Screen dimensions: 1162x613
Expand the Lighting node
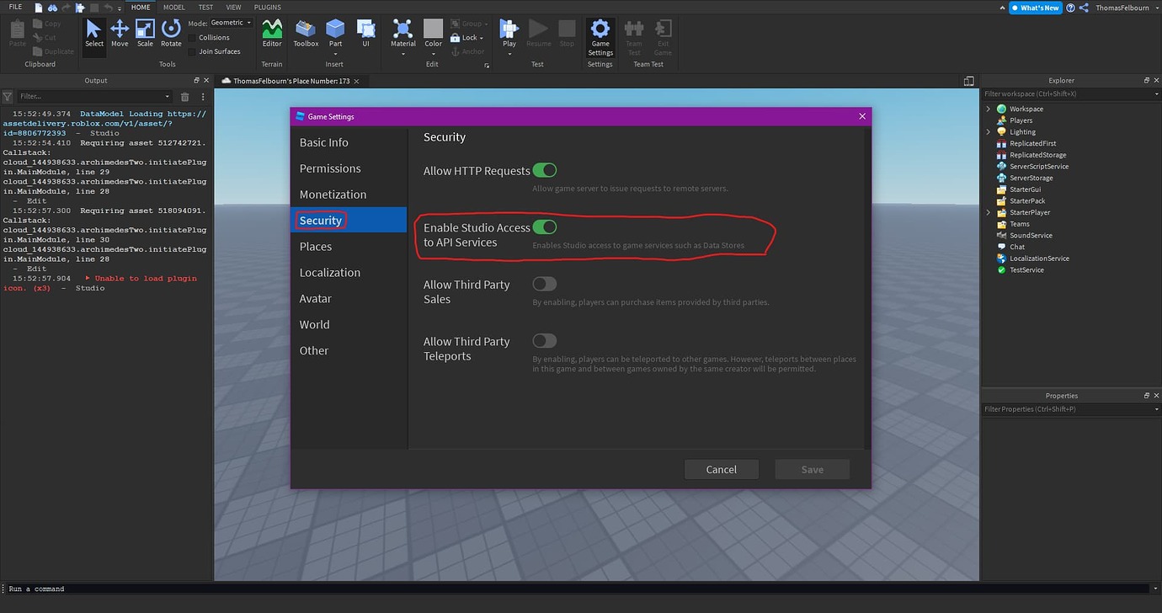pos(989,132)
